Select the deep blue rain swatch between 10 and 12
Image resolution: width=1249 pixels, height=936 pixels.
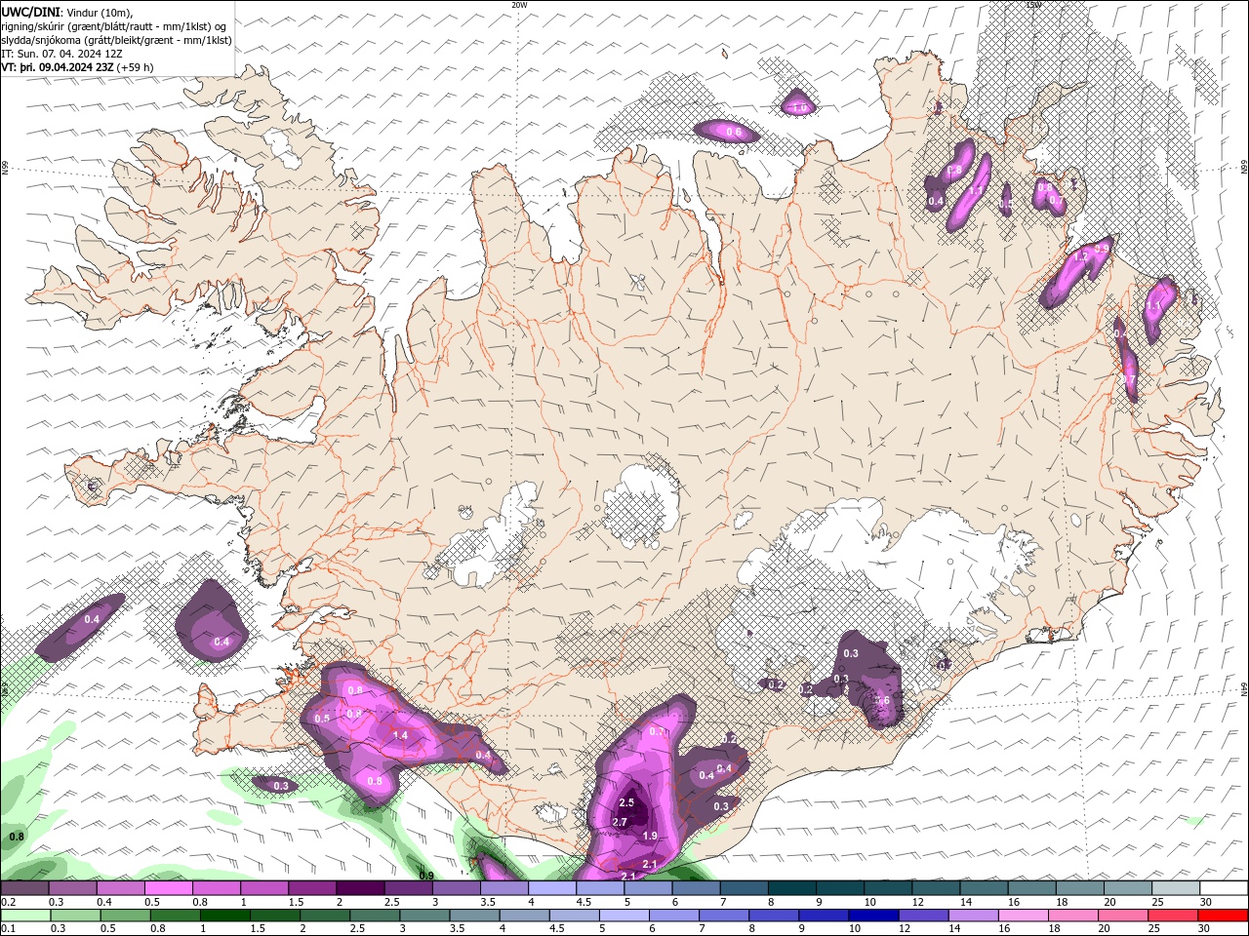(x=873, y=916)
